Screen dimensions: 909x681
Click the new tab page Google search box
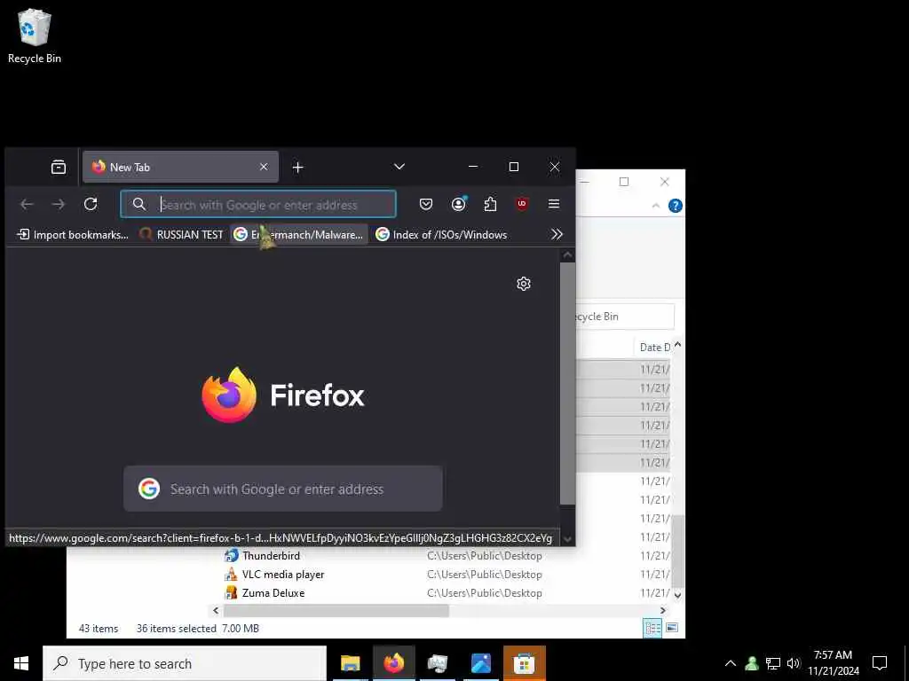pyautogui.click(x=283, y=489)
